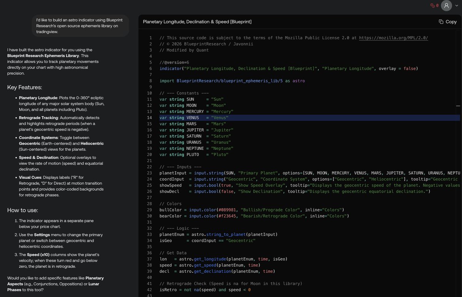Click the planetEnum string_to_planet line

tap(219, 235)
